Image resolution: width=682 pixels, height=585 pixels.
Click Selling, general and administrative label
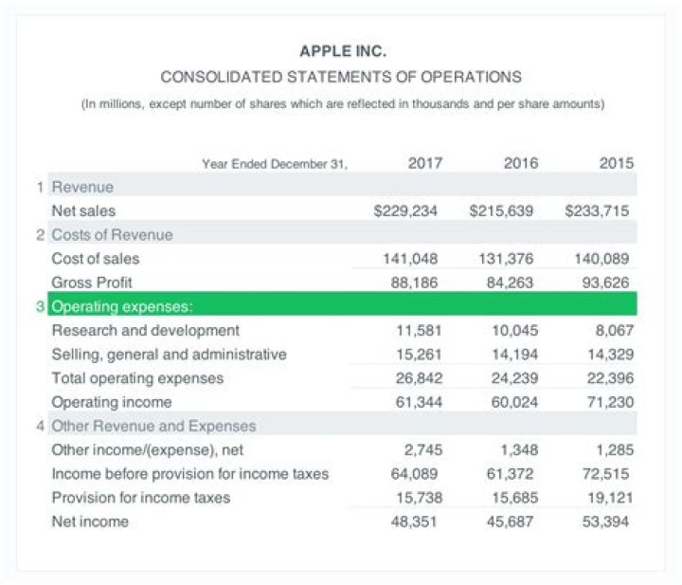point(169,354)
